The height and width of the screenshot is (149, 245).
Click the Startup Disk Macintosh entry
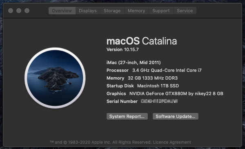(143, 86)
